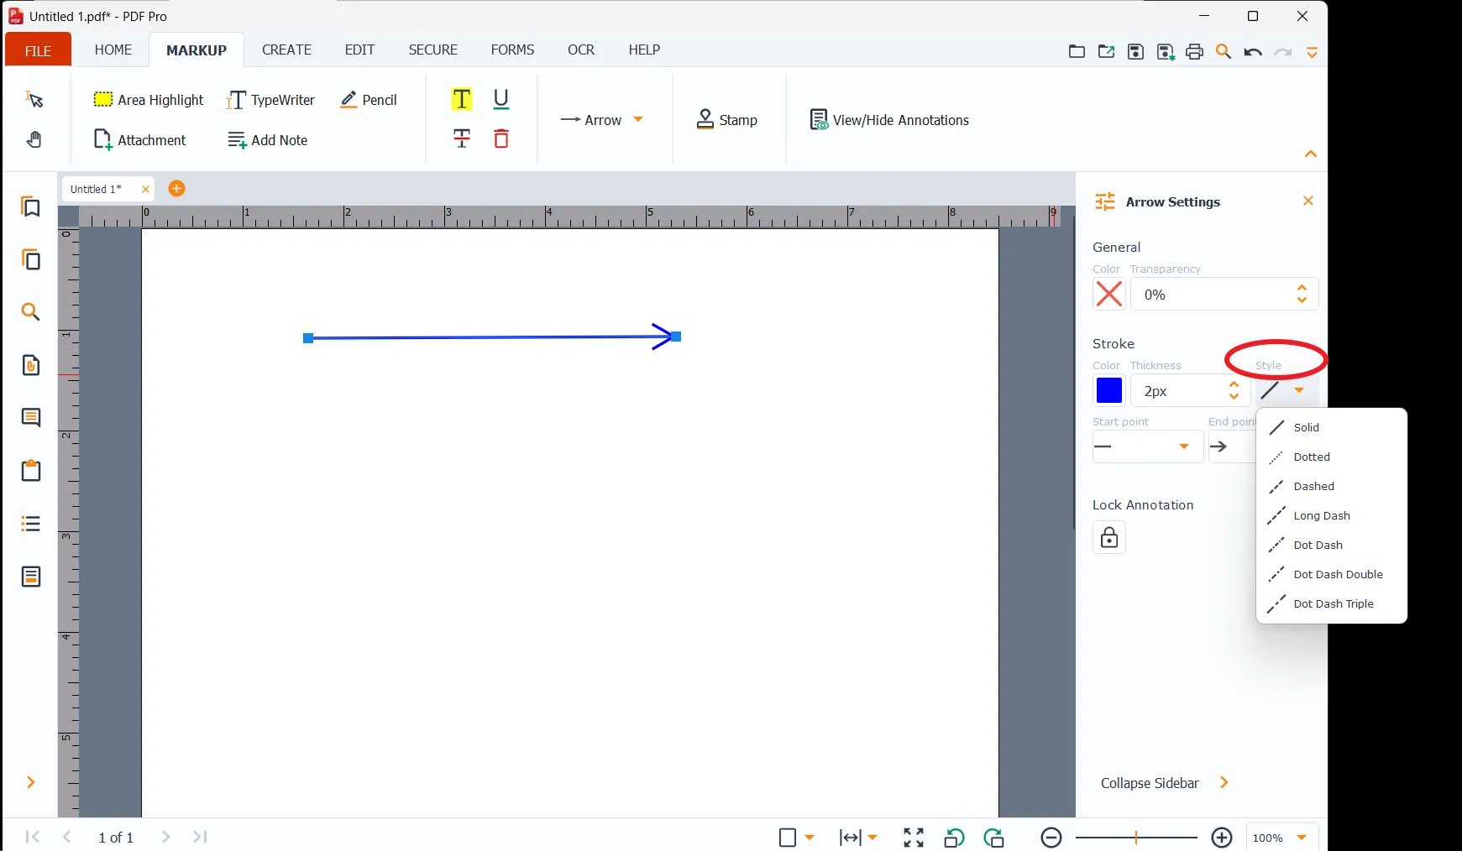The width and height of the screenshot is (1462, 851).
Task: Delete annotation with the red trash icon
Action: (501, 138)
